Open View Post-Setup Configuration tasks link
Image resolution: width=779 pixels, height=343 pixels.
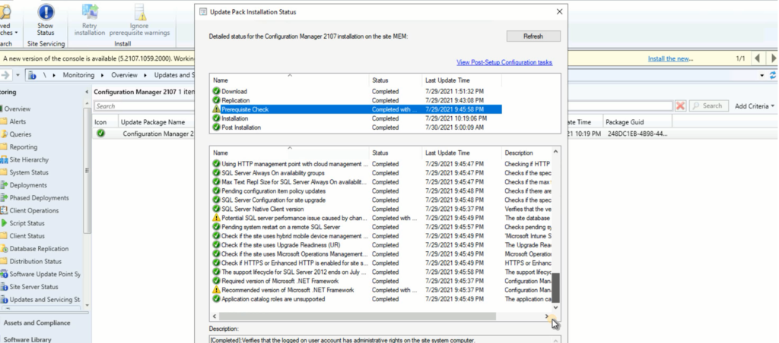coord(504,62)
